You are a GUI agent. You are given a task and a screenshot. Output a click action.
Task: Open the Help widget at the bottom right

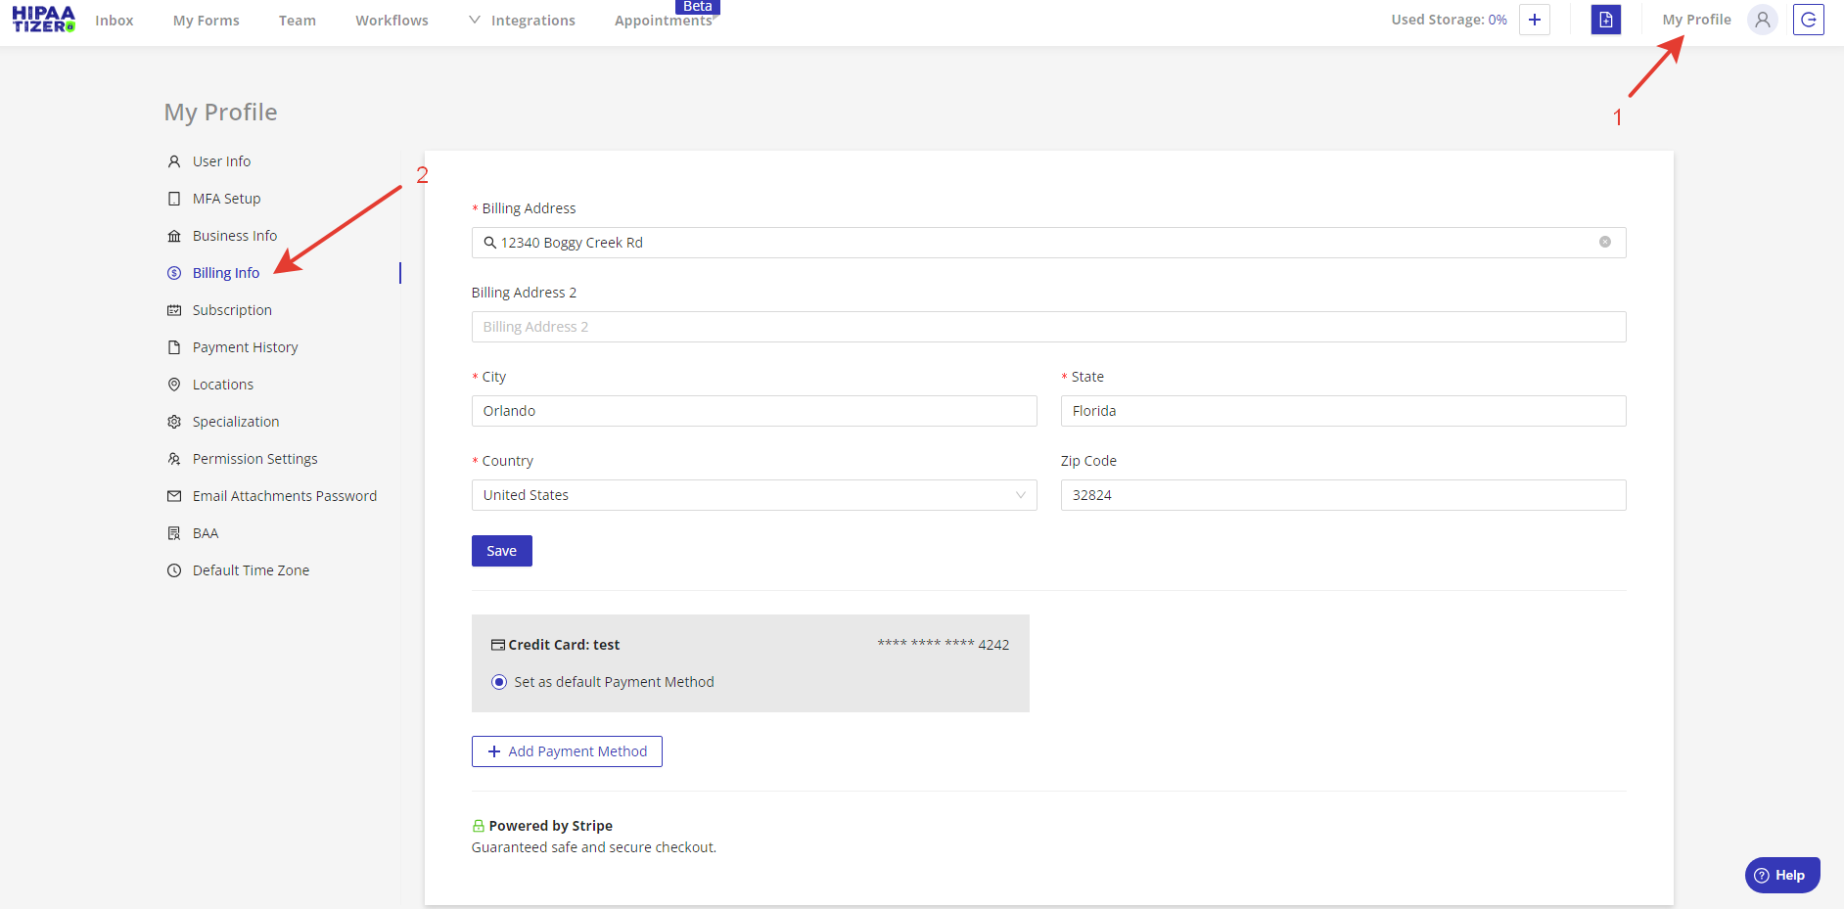[x=1781, y=875]
